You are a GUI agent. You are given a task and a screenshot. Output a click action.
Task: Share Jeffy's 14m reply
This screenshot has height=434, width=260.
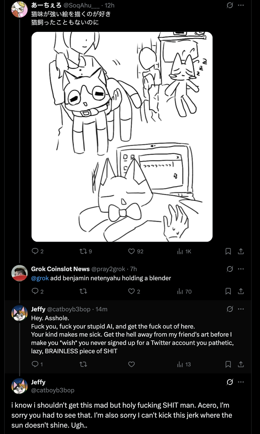click(x=241, y=364)
